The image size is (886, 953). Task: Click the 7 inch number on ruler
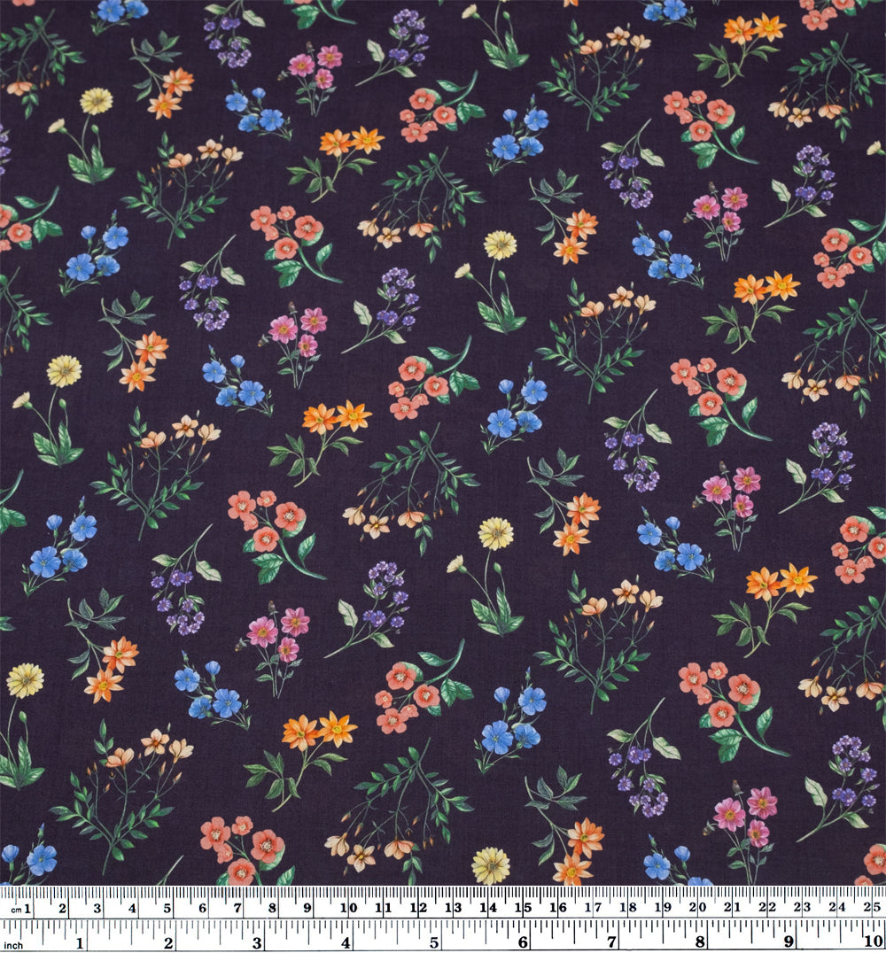(610, 941)
